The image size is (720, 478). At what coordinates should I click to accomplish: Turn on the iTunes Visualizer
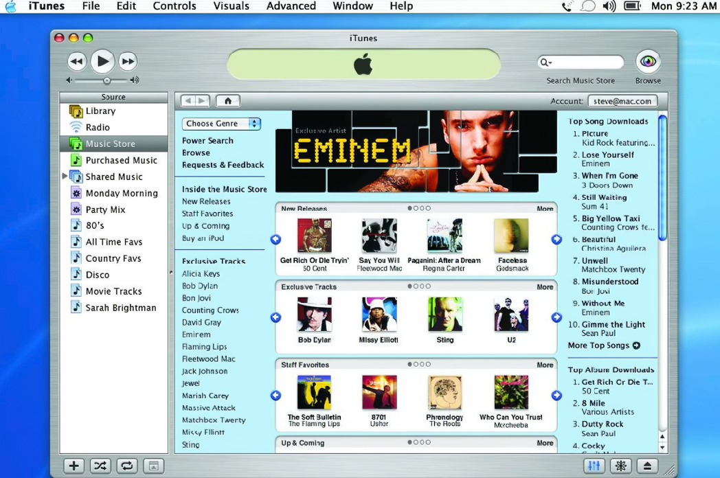tap(620, 466)
